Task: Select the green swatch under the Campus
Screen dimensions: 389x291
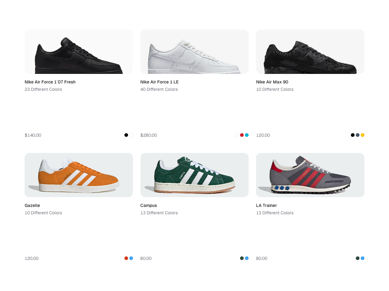Action: point(242,258)
